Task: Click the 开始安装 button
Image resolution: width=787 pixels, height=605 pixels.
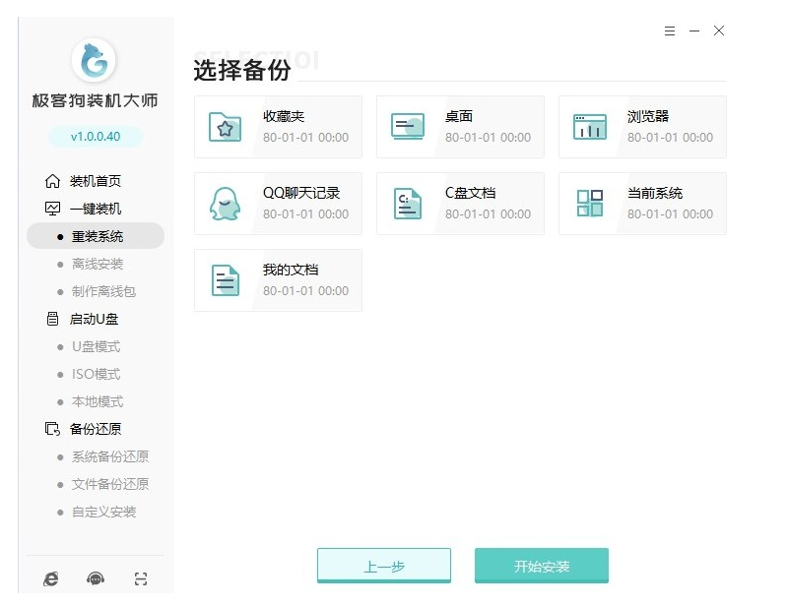Action: [541, 567]
